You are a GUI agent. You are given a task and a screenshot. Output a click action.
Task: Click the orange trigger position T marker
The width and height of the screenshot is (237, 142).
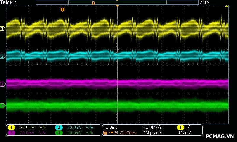pyautogui.click(x=62, y=9)
